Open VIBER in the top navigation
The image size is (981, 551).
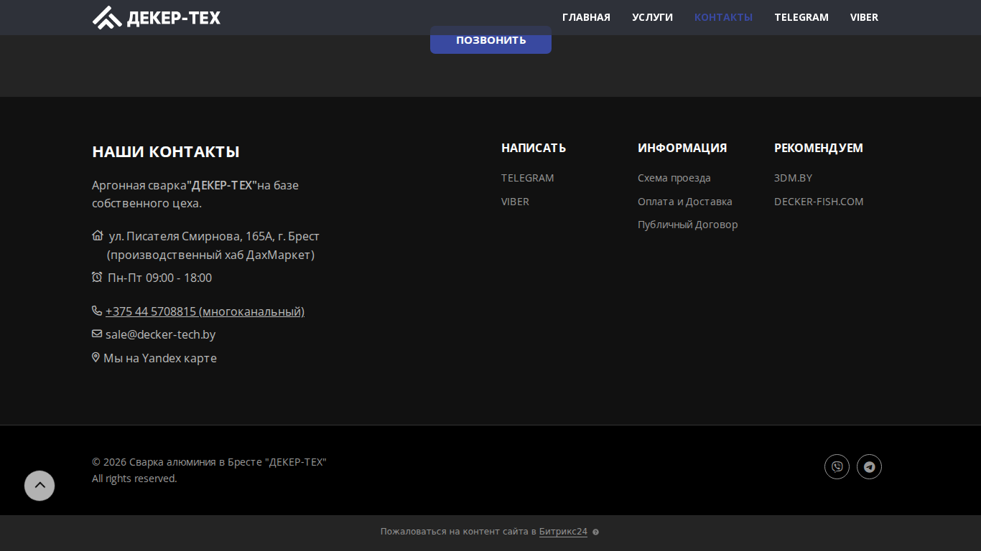pos(864,17)
